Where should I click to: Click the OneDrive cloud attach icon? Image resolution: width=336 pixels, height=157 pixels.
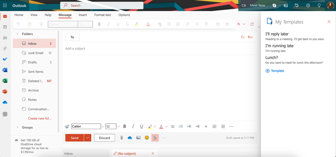coord(130,138)
